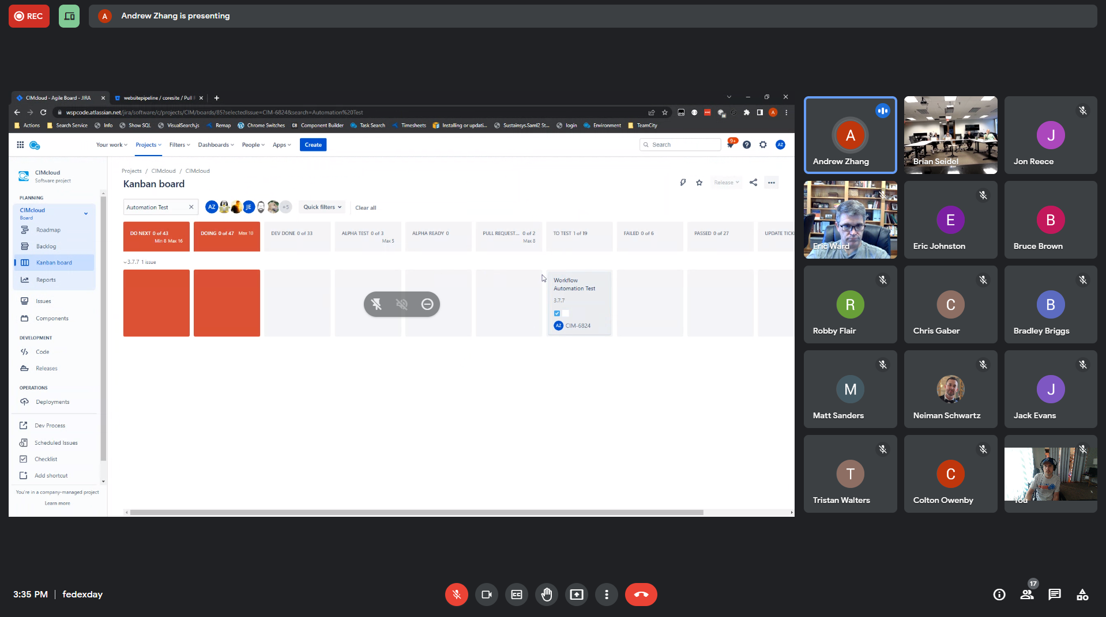Open People dropdown menu
Image resolution: width=1106 pixels, height=617 pixels.
(253, 145)
